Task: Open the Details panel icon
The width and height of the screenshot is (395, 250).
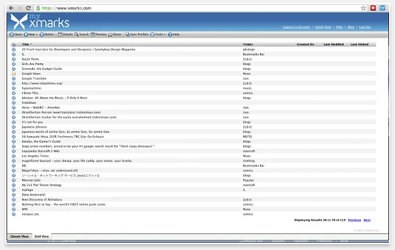Action: [60, 35]
